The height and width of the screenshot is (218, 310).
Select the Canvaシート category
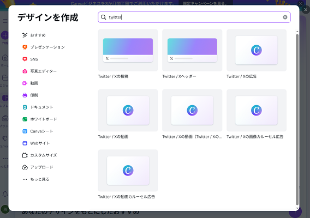[41, 131]
